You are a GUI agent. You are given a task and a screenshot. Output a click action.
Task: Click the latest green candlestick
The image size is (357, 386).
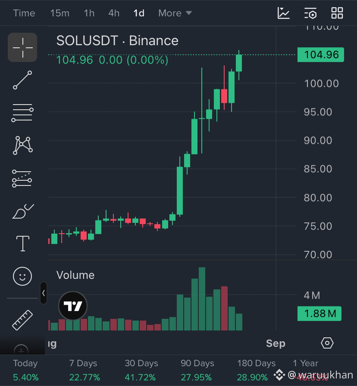[239, 63]
